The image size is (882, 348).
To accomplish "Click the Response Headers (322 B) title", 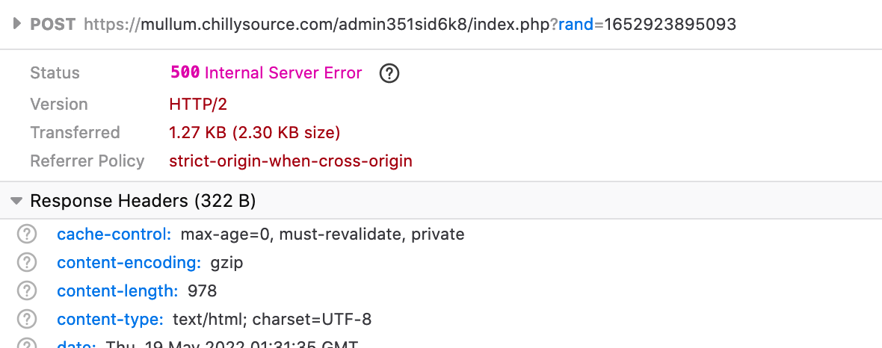I will [142, 201].
